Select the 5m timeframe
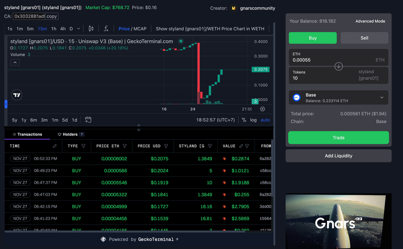Viewport: 403px width, 249px height. pyautogui.click(x=30, y=29)
